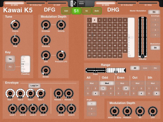Select the Both sources button
Screen dimensions: 163x122
click(x=97, y=11)
